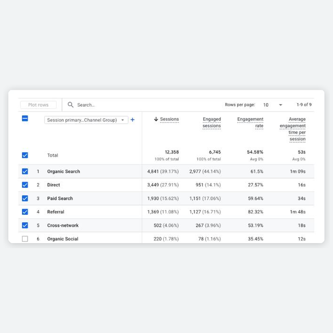Select the Paid Search channel name

[x=60, y=199]
